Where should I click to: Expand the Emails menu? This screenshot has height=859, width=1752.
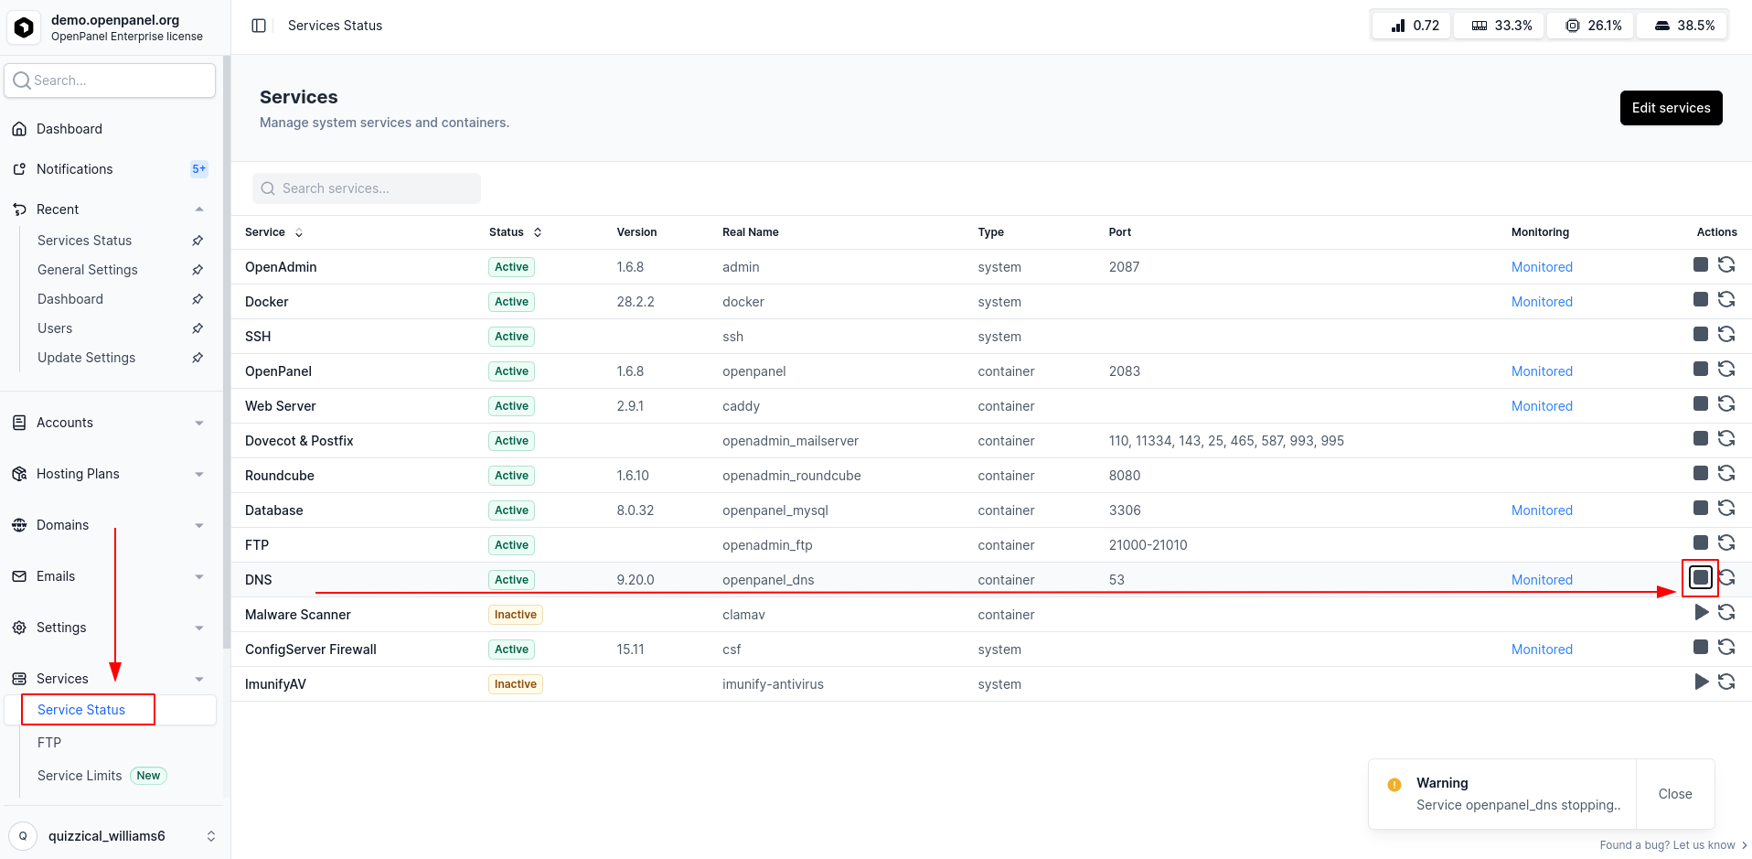point(199,576)
